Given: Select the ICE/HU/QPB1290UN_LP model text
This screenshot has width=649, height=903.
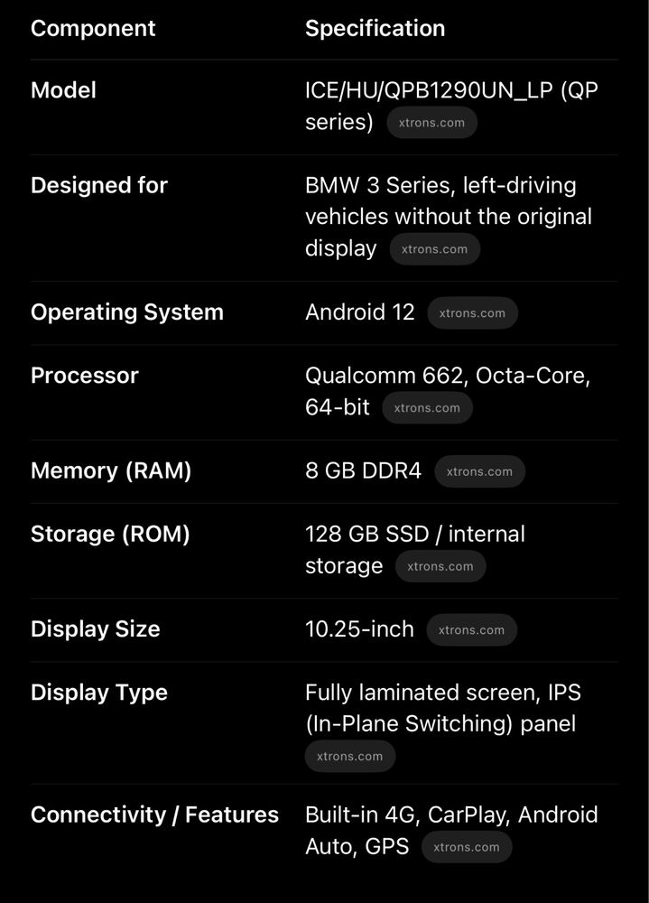Looking at the screenshot, I should tap(429, 90).
